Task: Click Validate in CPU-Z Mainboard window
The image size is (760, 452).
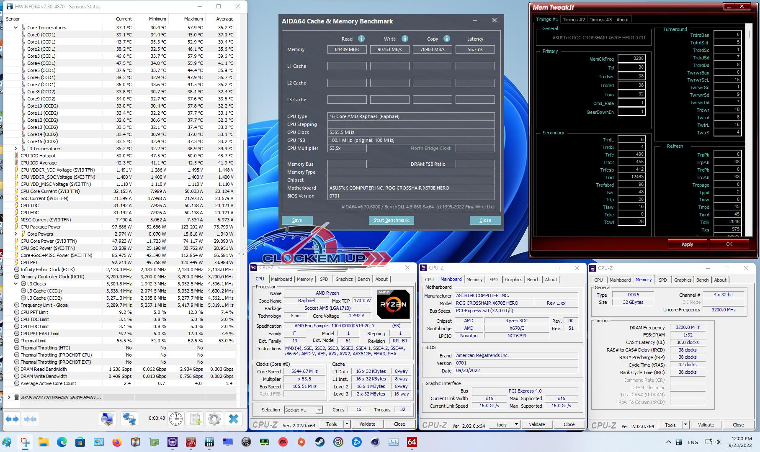Action: tap(537, 424)
